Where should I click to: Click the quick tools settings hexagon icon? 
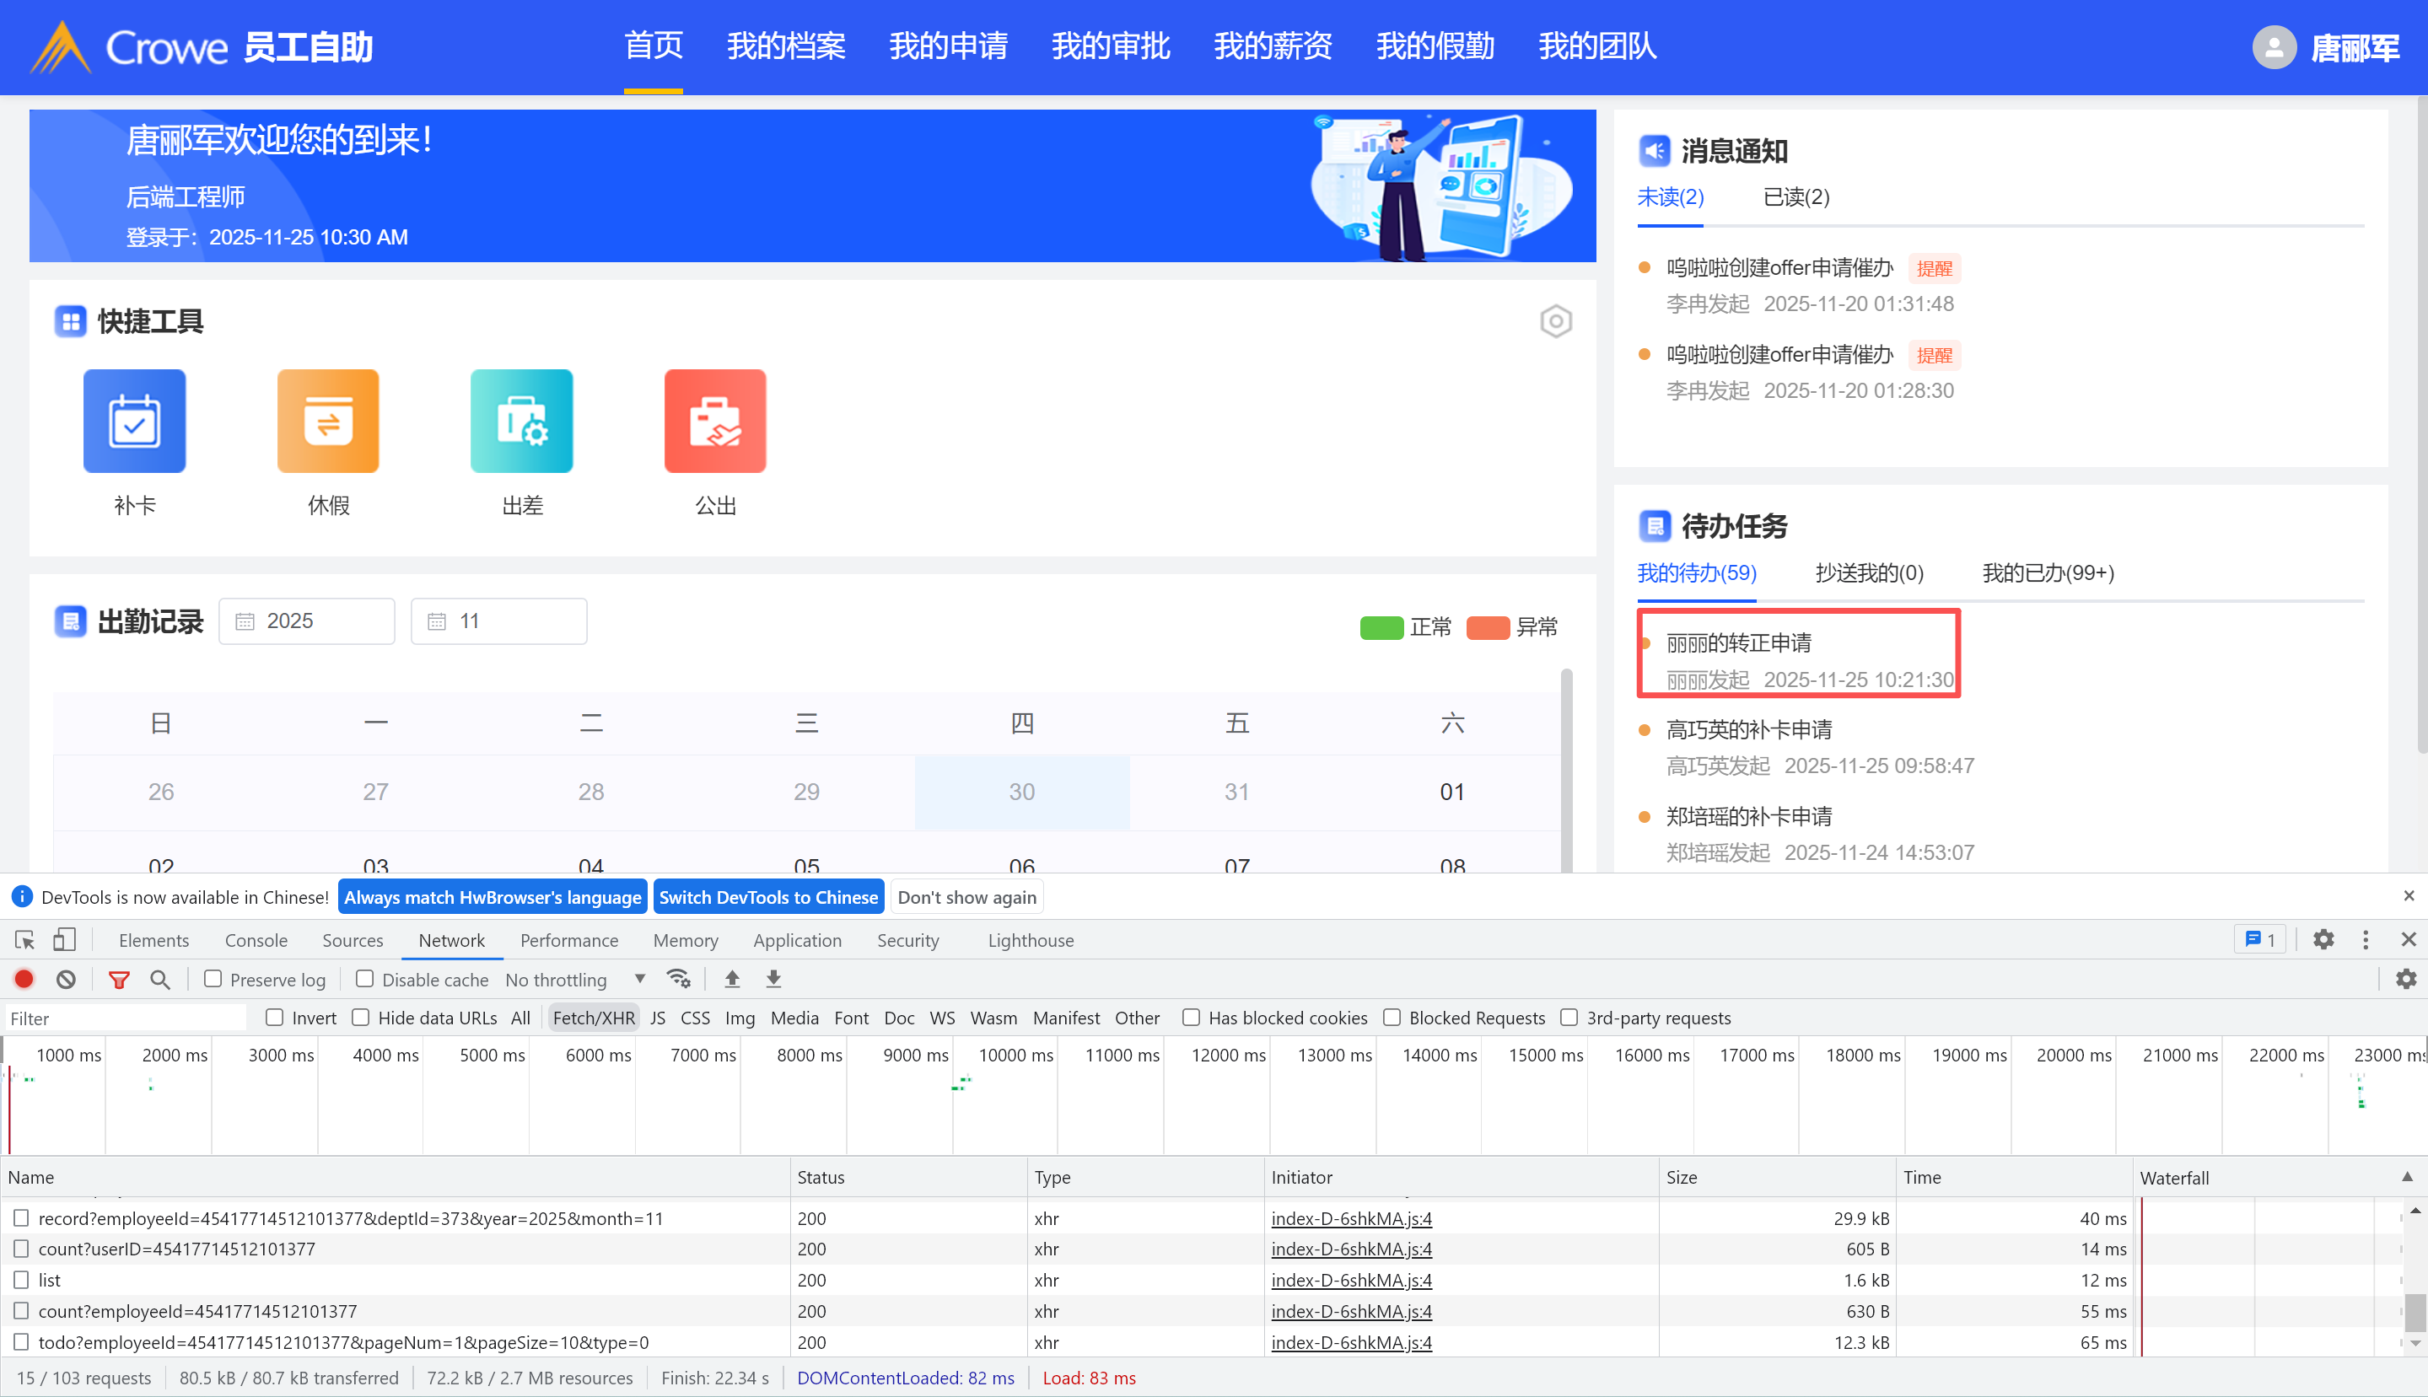pyautogui.click(x=1556, y=321)
